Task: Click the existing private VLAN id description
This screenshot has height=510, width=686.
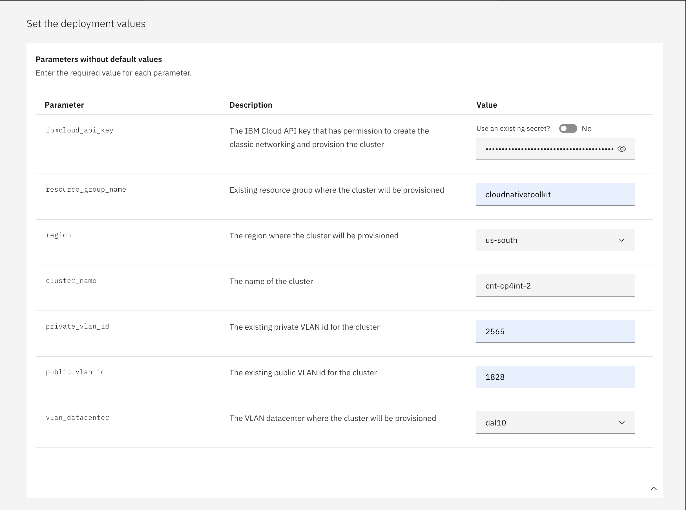Action: pos(304,327)
